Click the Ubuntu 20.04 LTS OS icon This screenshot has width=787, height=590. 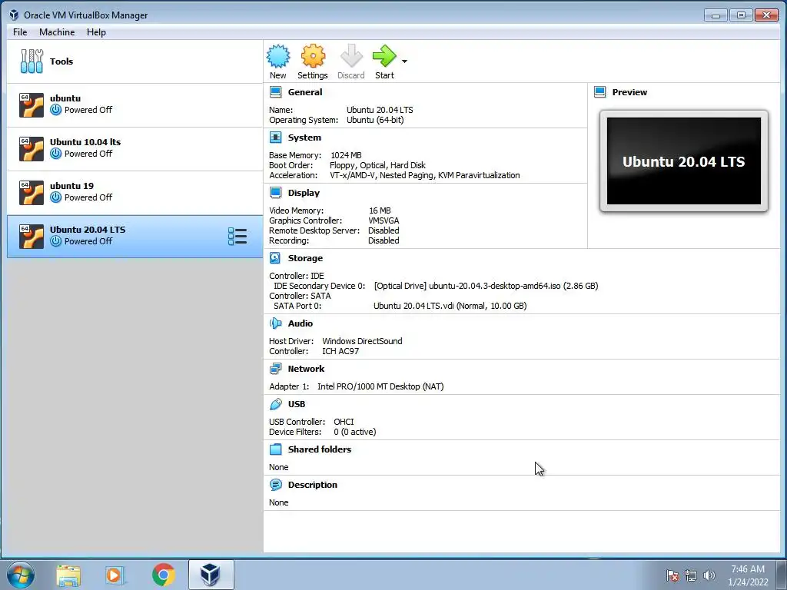31,237
